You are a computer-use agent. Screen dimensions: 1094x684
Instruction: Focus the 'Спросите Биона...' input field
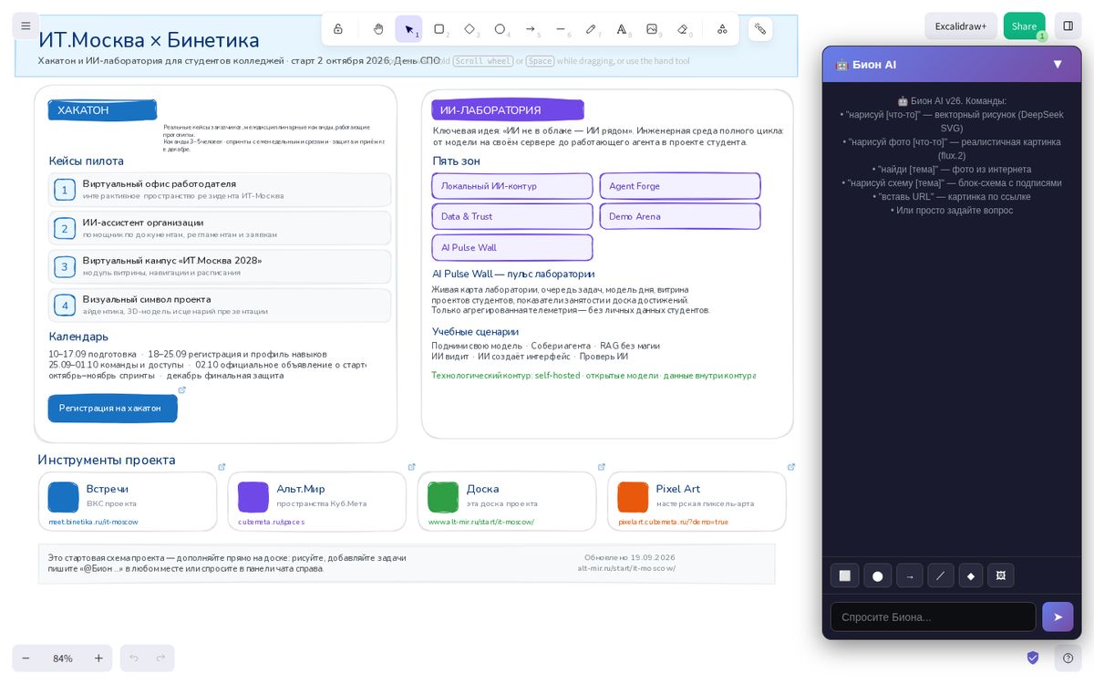pos(933,617)
